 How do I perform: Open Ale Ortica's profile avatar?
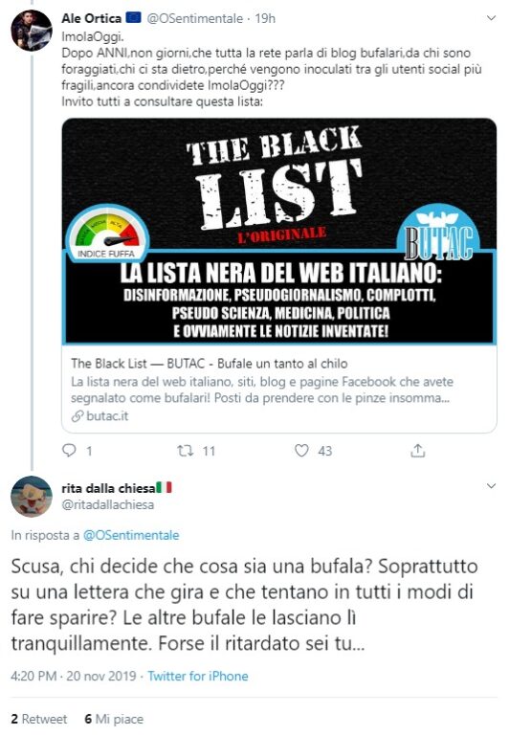click(32, 31)
